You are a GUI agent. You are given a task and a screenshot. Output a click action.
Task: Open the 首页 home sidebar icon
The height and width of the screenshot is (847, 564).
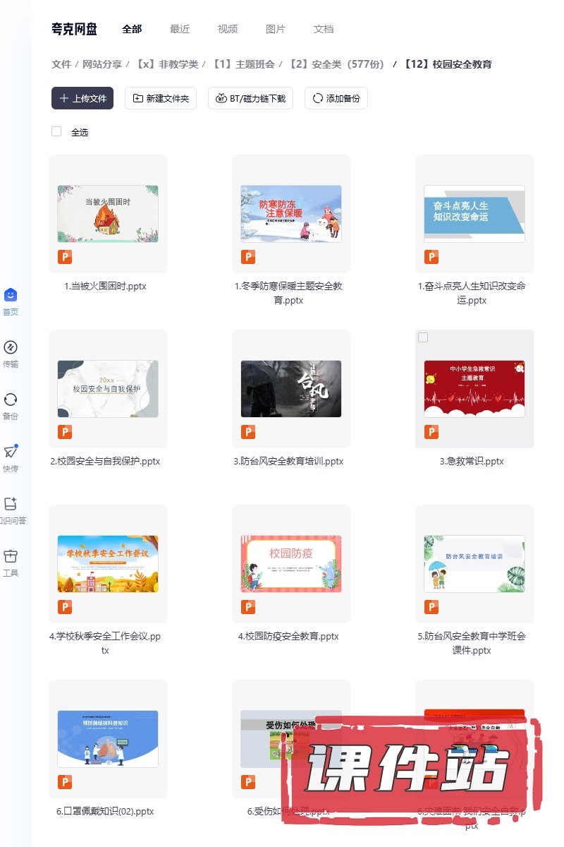click(x=11, y=295)
